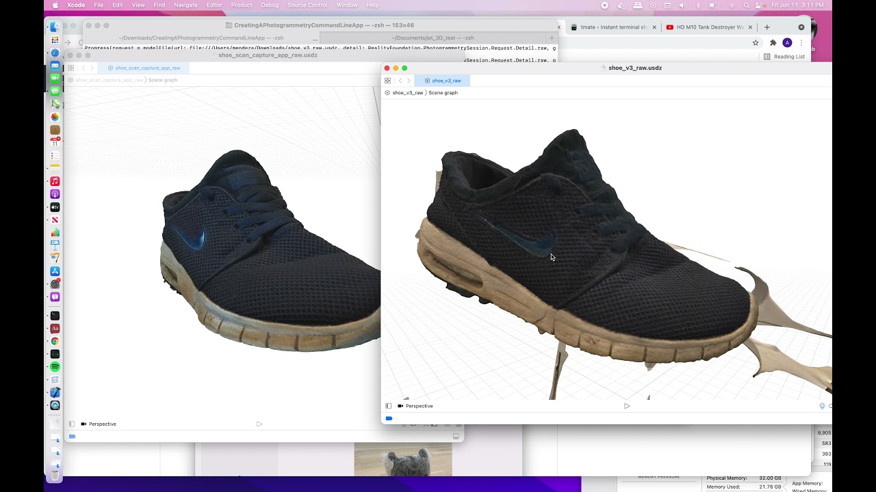Go back in the shoe_v3_raw window
The height and width of the screenshot is (492, 876).
(400, 81)
